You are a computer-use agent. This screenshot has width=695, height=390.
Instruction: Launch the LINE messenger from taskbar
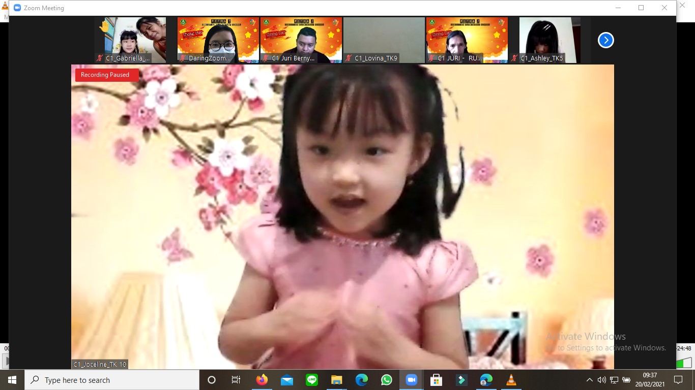[x=312, y=380]
